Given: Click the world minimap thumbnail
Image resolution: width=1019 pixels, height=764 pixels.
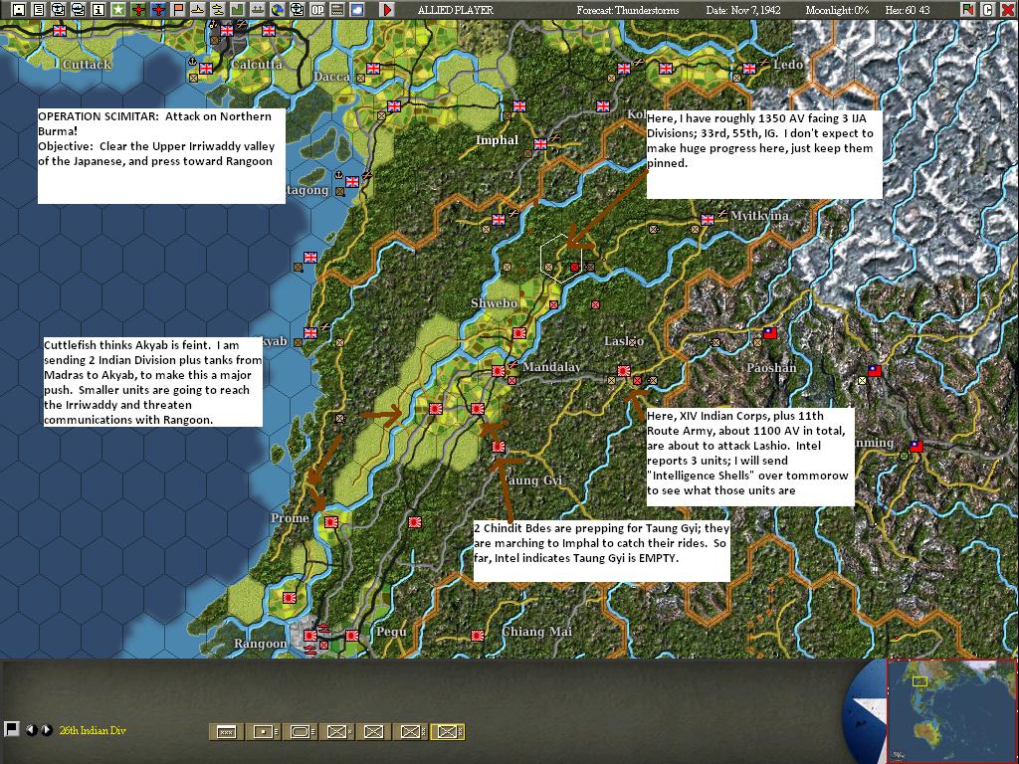Looking at the screenshot, I should tap(952, 710).
